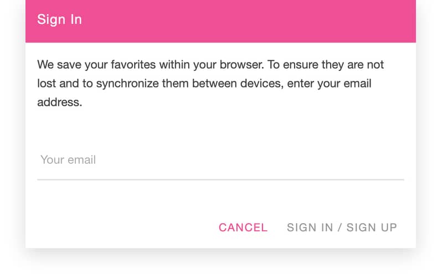Click the Sign In header text
Screen dimensions: 443x274
tap(60, 19)
